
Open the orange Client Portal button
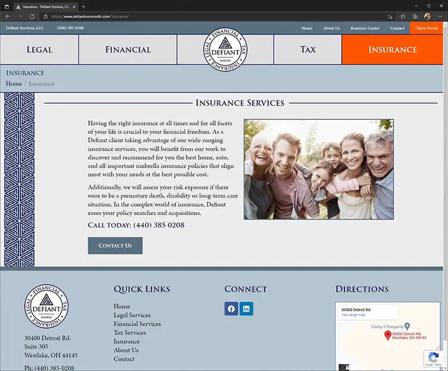click(426, 28)
